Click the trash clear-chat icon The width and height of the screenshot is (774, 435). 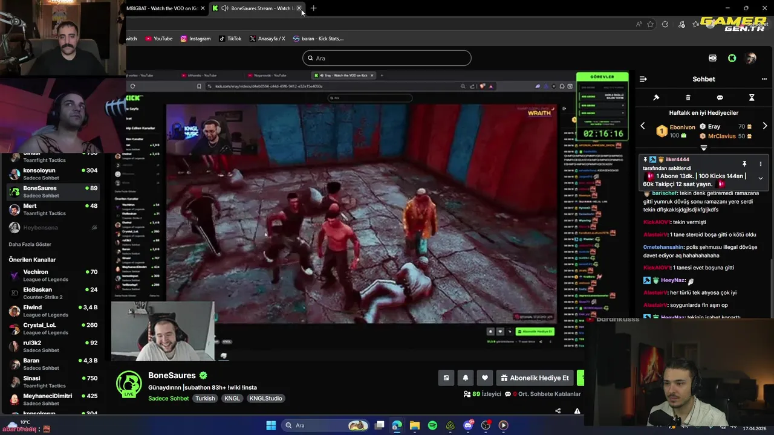(x=688, y=97)
